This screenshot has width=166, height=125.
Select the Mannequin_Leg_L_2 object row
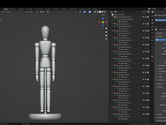(122, 86)
